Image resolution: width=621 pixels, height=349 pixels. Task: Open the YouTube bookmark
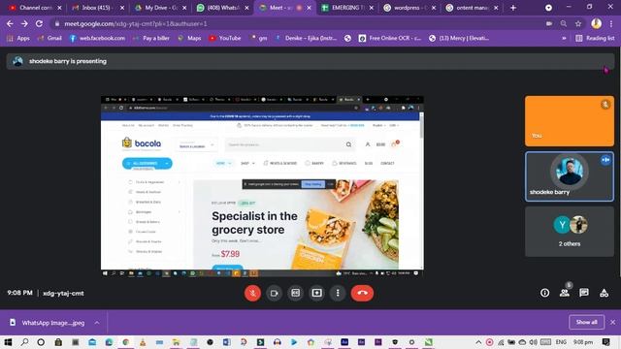coord(225,39)
